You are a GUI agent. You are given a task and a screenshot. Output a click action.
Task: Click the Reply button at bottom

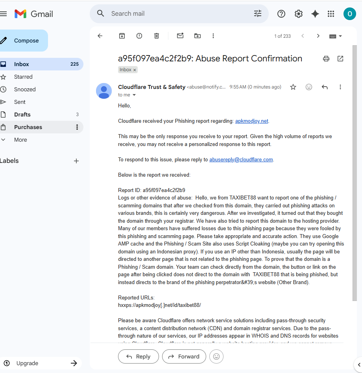tap(139, 356)
